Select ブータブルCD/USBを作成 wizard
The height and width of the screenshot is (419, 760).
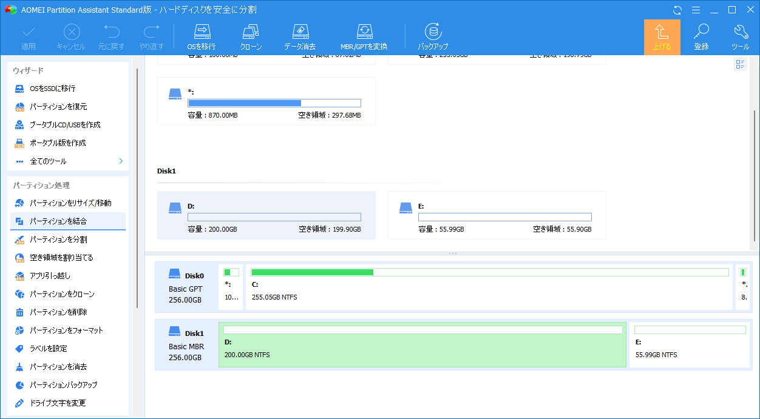69,125
